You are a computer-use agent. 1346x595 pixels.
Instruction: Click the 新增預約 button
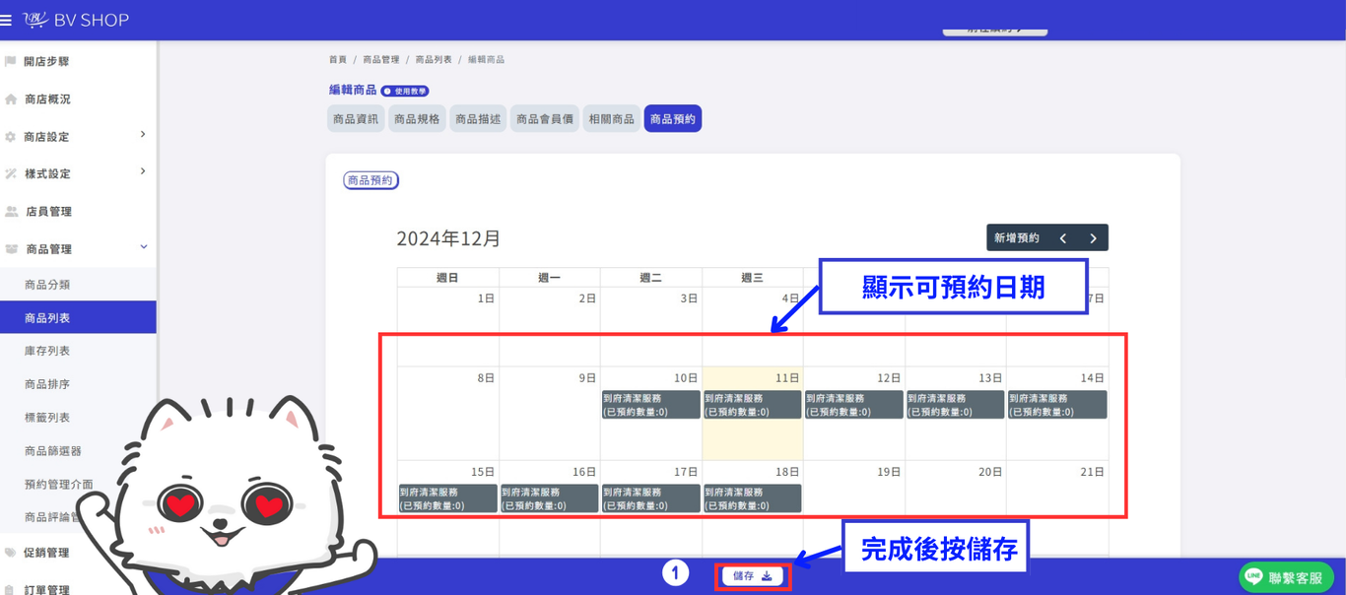tap(1016, 238)
